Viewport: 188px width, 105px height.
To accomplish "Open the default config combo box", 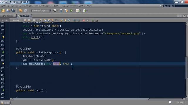I will (41, 10).
